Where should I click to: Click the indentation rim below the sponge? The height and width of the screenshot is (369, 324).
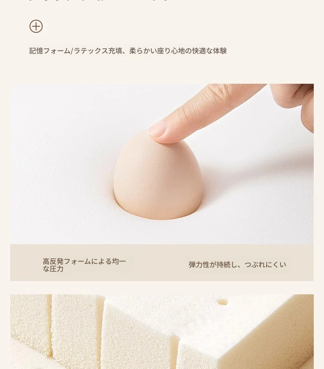coord(157,218)
